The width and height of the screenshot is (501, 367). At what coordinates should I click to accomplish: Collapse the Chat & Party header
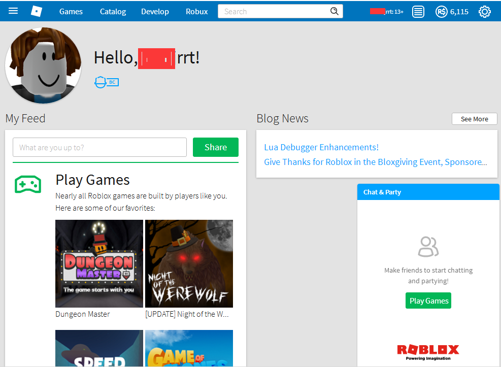[428, 192]
